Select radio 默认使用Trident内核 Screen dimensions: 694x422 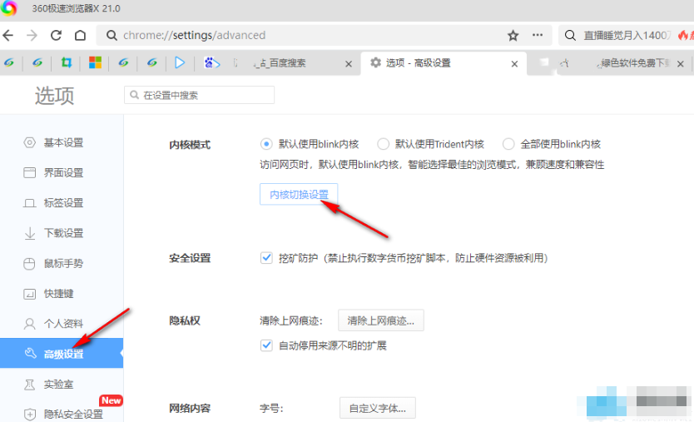[383, 144]
